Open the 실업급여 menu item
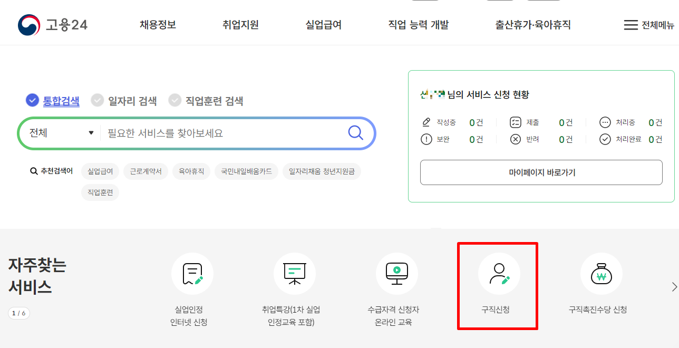Screen dimensions: 679x348 322,23
